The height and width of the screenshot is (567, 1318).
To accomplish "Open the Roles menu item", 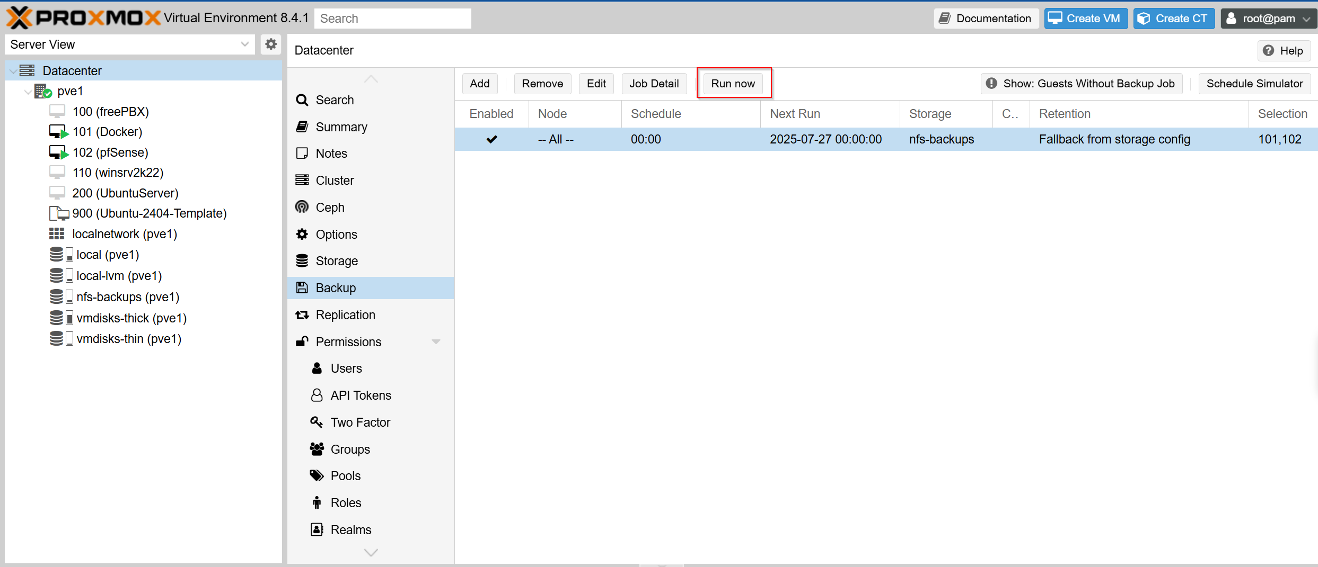I will (x=370, y=503).
